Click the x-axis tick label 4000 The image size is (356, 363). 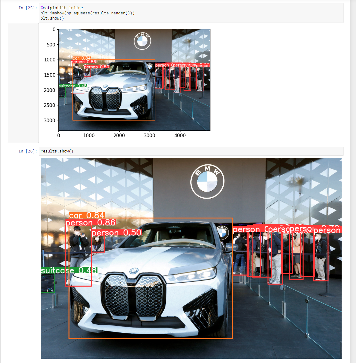tap(180, 135)
